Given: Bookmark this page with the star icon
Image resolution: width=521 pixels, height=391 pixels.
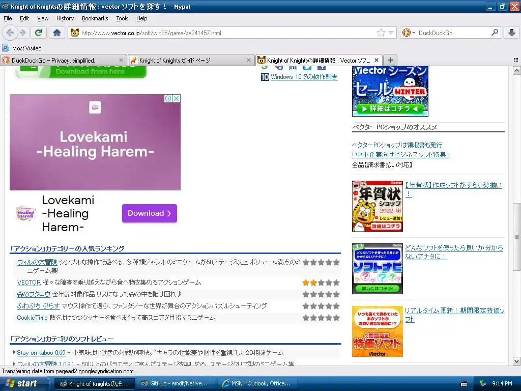Looking at the screenshot, I should tap(381, 33).
